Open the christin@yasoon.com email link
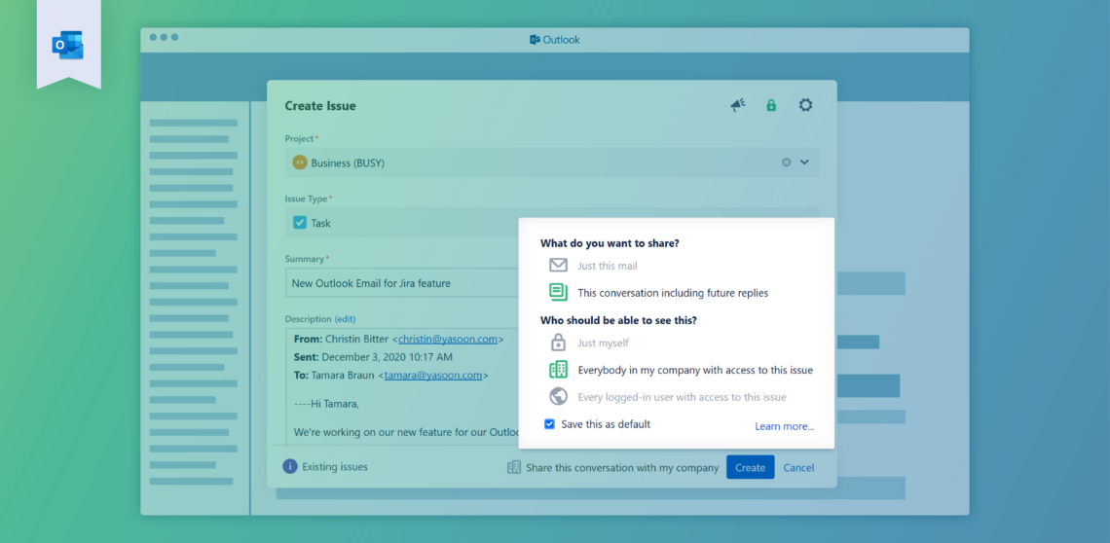 [x=447, y=339]
